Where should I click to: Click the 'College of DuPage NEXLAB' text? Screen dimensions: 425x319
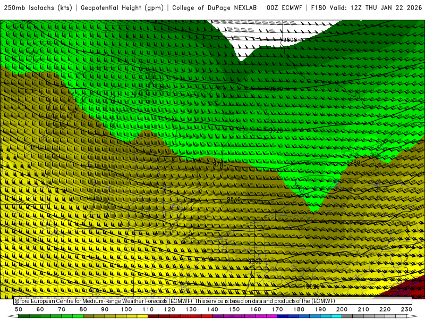[215, 8]
